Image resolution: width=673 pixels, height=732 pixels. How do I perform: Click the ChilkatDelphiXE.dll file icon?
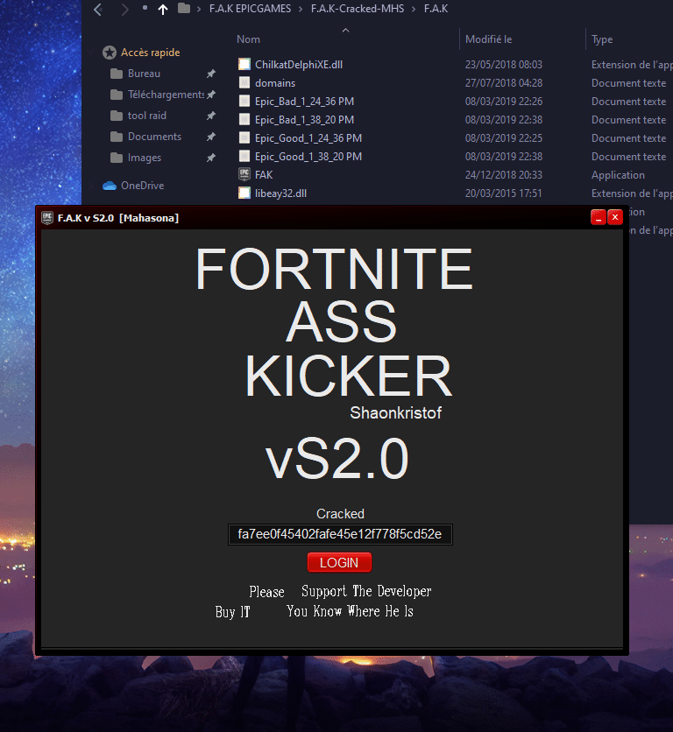point(244,65)
